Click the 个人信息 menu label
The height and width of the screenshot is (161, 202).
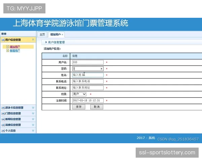[10, 131]
